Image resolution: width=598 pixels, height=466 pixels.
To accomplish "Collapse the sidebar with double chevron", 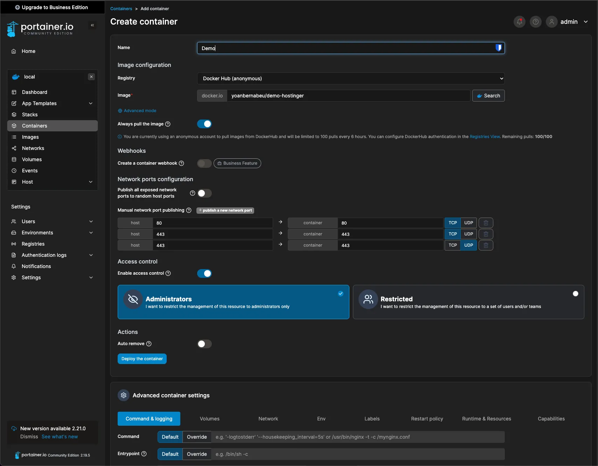I will [x=92, y=25].
